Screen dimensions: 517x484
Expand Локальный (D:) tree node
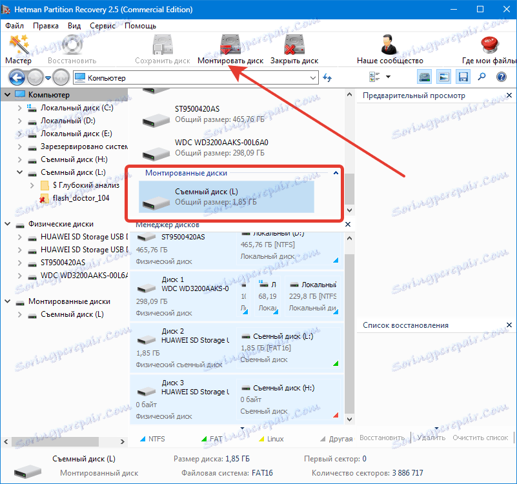point(20,121)
